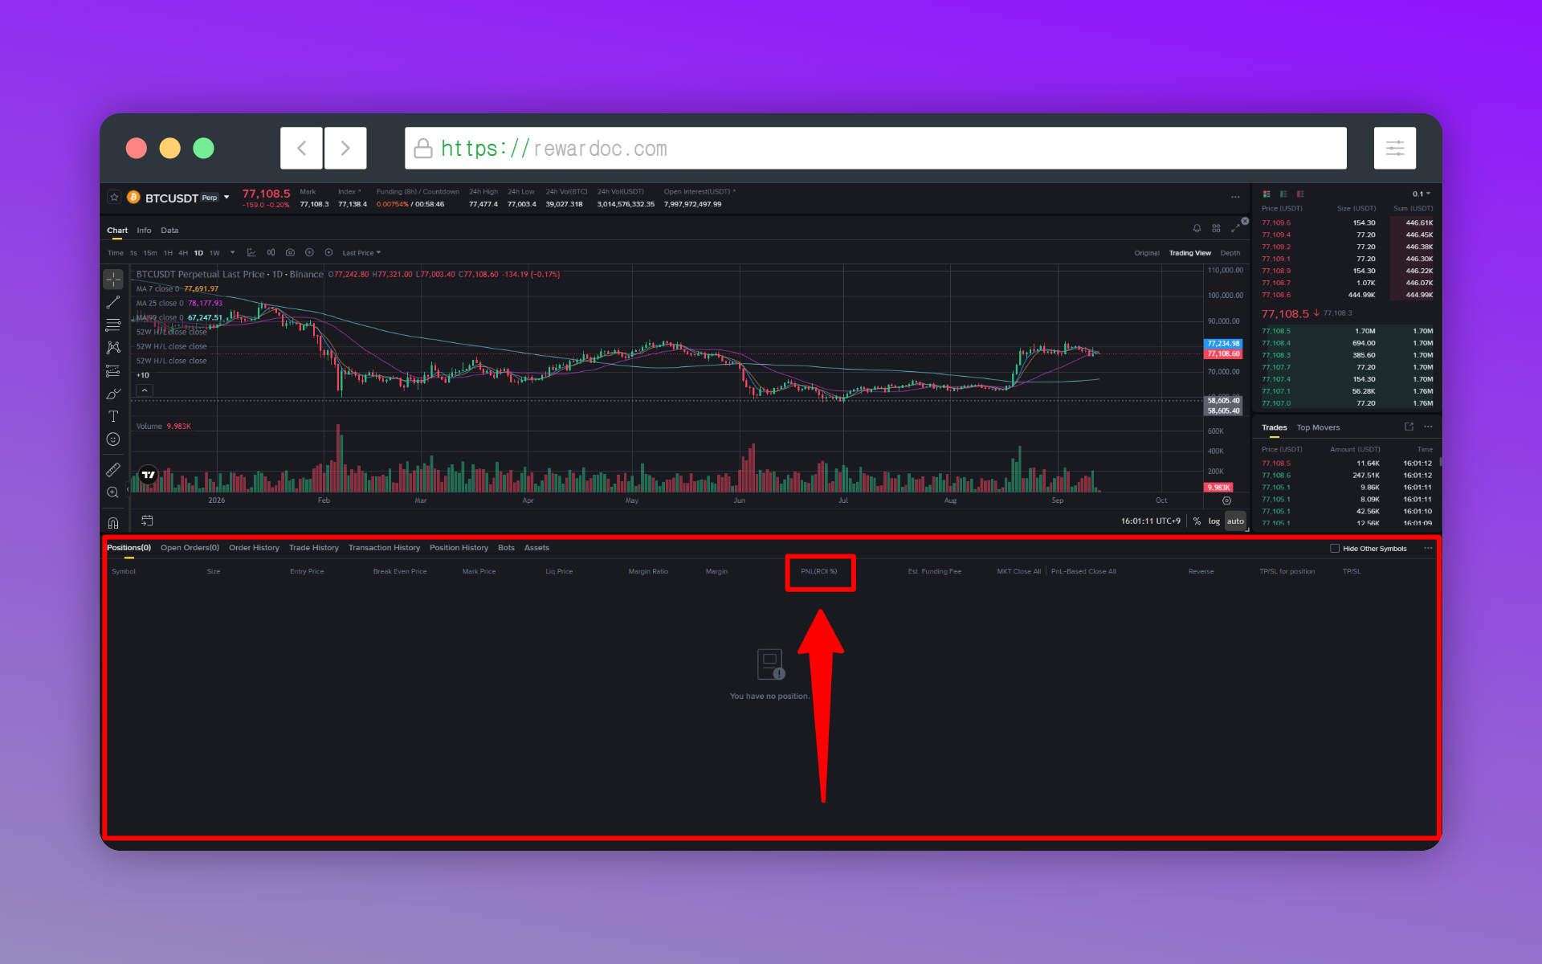Toggle auto price scale

pos(1235,521)
